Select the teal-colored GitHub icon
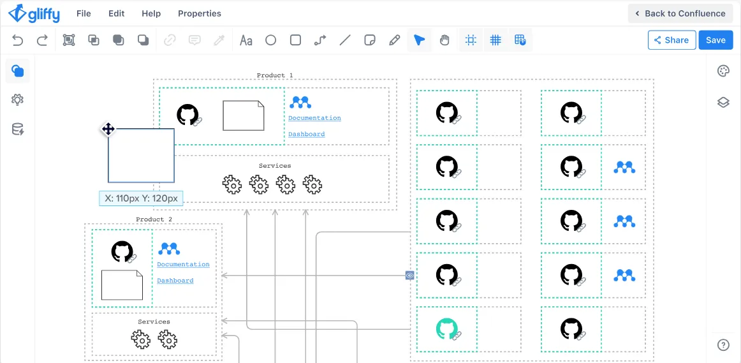Screen dimensions: 741x363 [x=446, y=329]
